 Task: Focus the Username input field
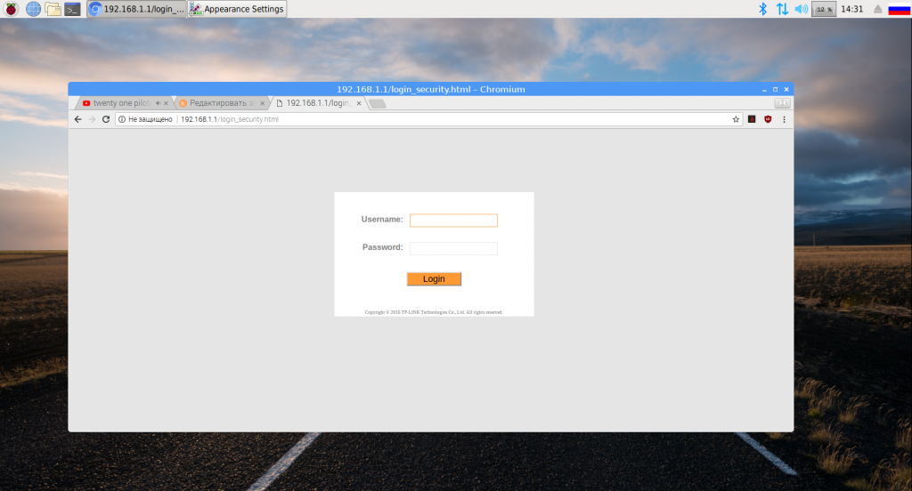(x=453, y=221)
